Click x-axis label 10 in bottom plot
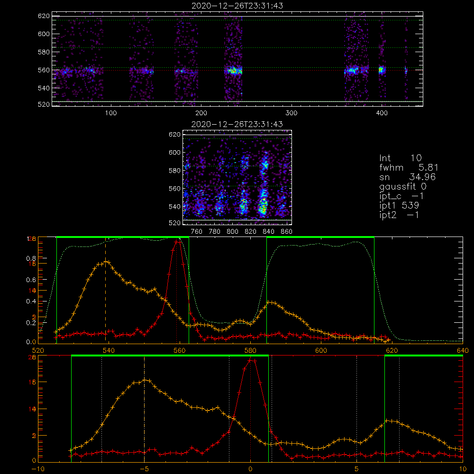The width and height of the screenshot is (474, 474). pos(463,469)
